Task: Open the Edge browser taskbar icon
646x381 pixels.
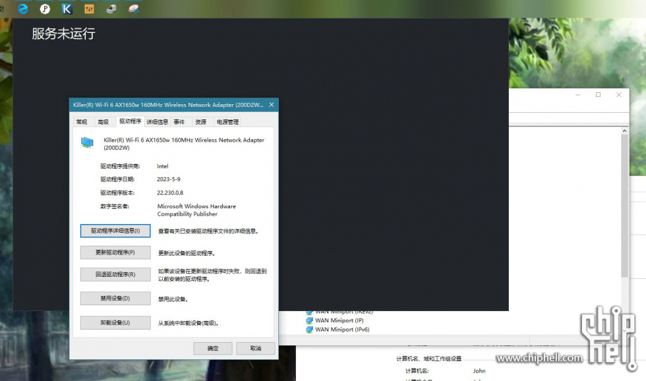Action: pyautogui.click(x=22, y=9)
